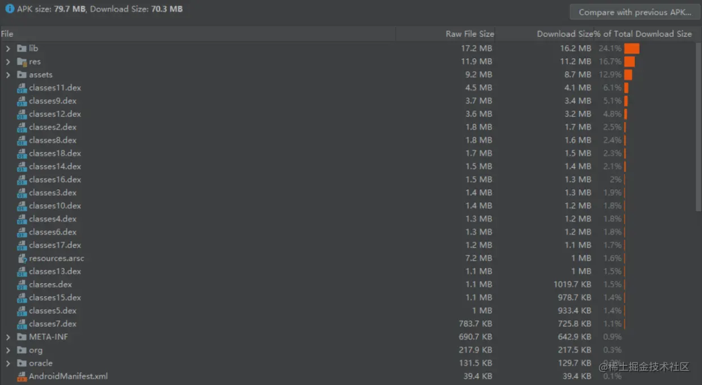The height and width of the screenshot is (385, 702).
Task: Click the classes12.dex file icon
Action: point(22,114)
